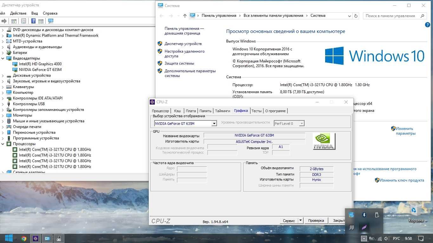Click the shield icon beside Защита системы
Viewport: 433px width, 243px height.
(160, 63)
